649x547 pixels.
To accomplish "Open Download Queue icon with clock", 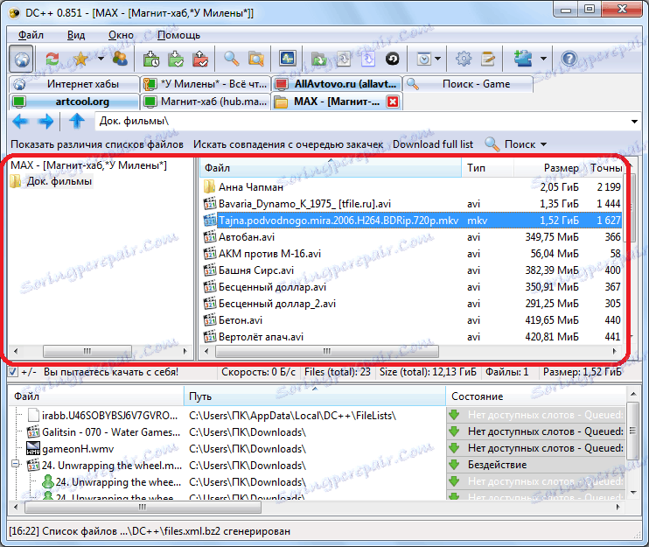I will point(151,60).
